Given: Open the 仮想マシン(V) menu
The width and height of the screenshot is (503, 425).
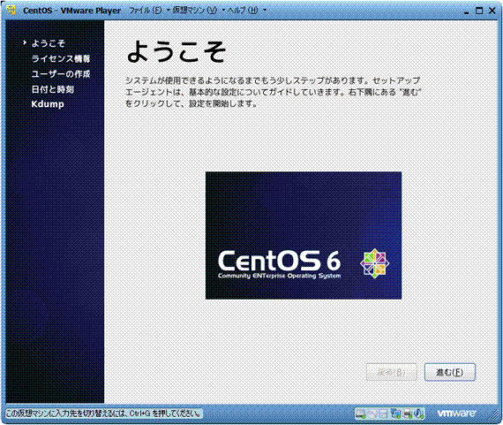Looking at the screenshot, I should 195,11.
